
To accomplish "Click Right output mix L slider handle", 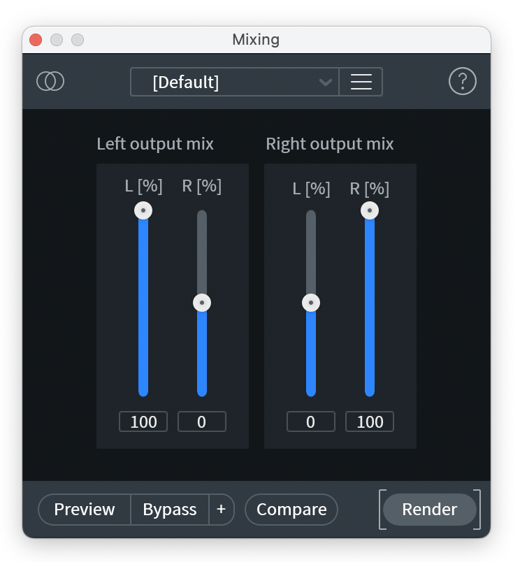I will [311, 303].
